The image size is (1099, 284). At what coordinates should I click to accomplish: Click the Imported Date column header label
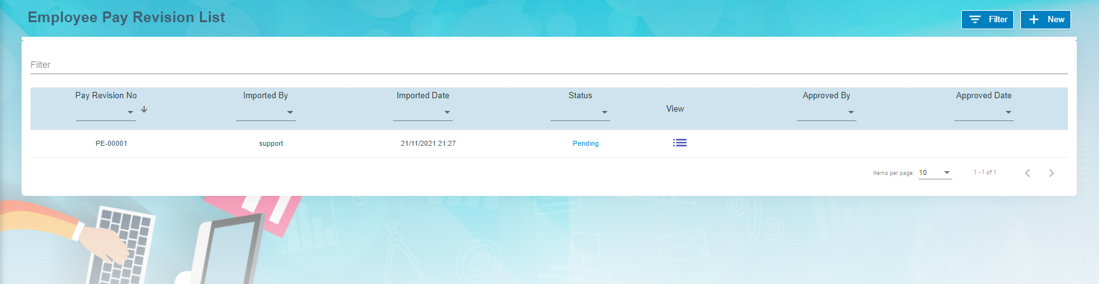(x=423, y=96)
